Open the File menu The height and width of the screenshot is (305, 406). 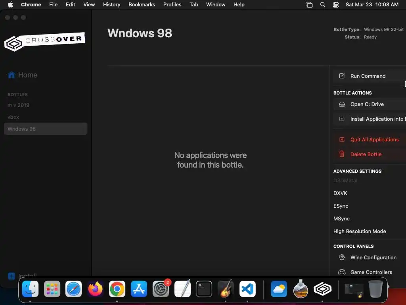(54, 4)
